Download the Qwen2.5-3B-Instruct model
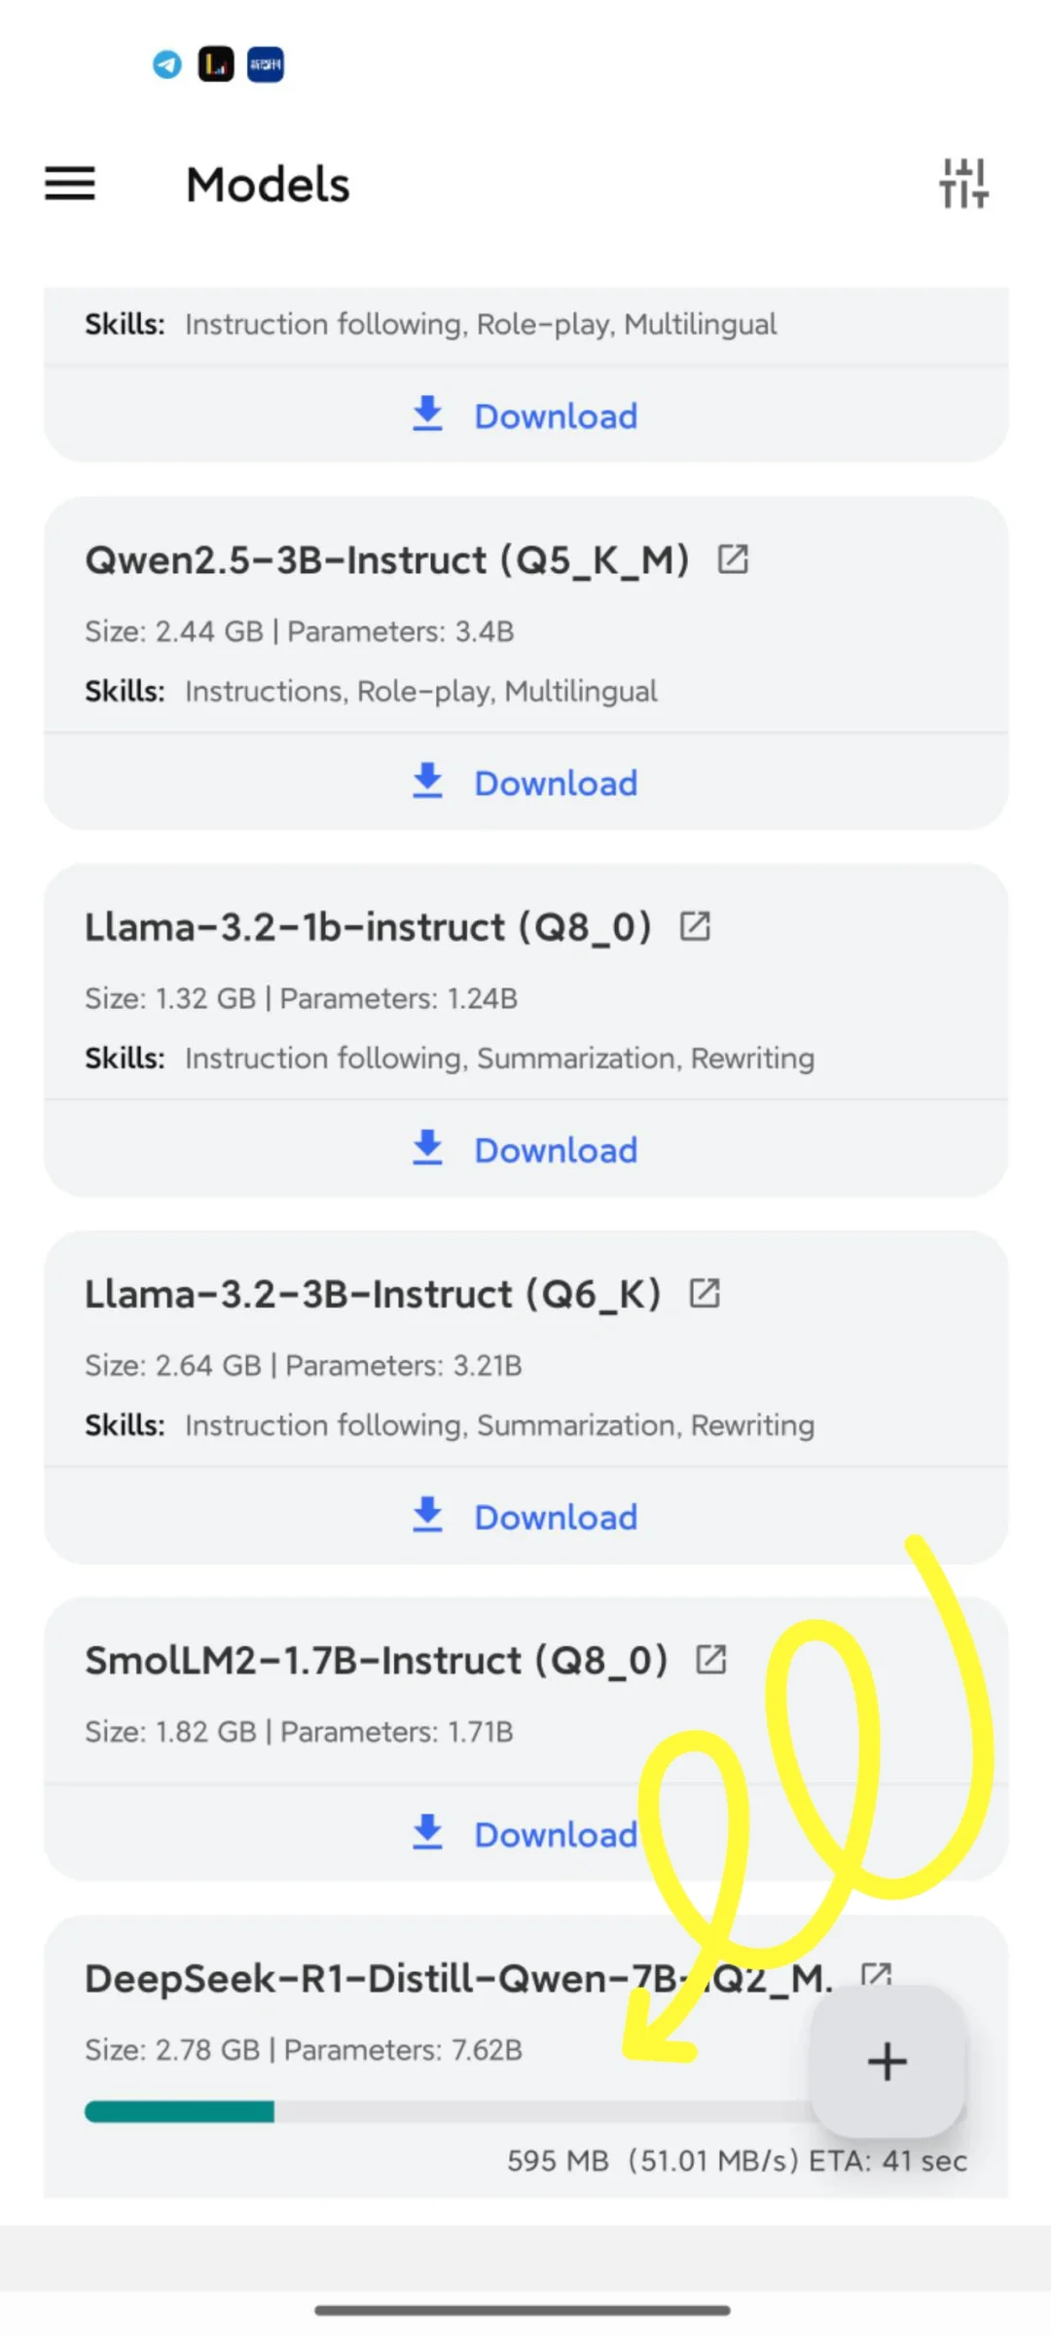Viewport: 1051px width, 2335px height. point(525,782)
